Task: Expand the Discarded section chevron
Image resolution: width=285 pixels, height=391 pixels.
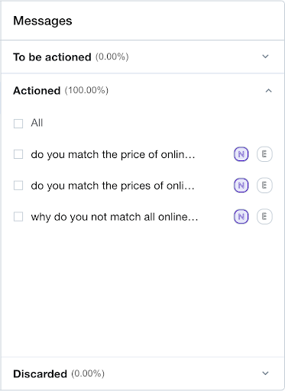Action: pos(265,373)
